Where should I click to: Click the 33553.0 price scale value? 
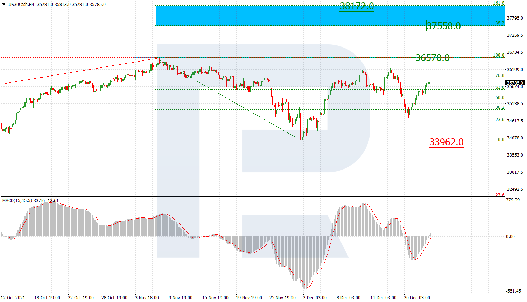click(515, 155)
